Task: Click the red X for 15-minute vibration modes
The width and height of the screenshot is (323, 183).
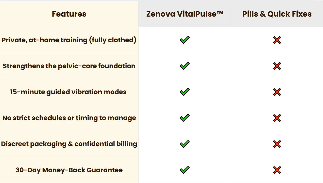Action: [x=277, y=92]
